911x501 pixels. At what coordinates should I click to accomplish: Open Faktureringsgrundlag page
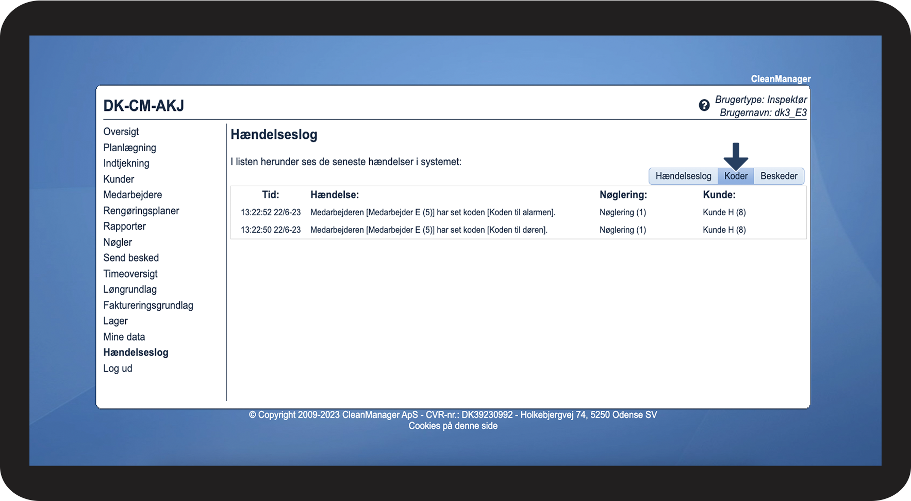[148, 305]
